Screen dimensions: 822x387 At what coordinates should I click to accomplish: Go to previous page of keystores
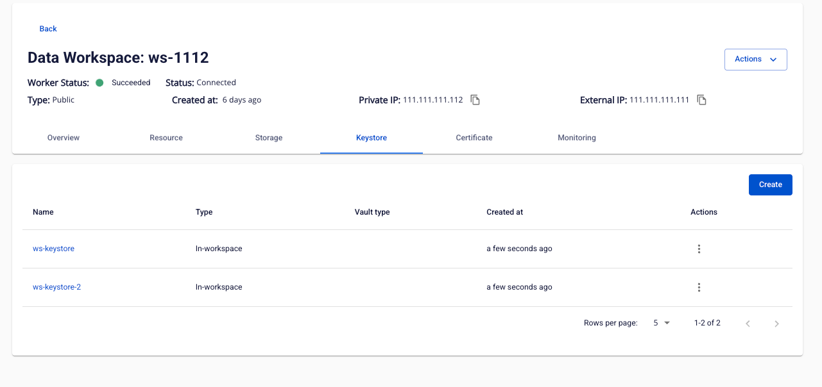click(748, 324)
